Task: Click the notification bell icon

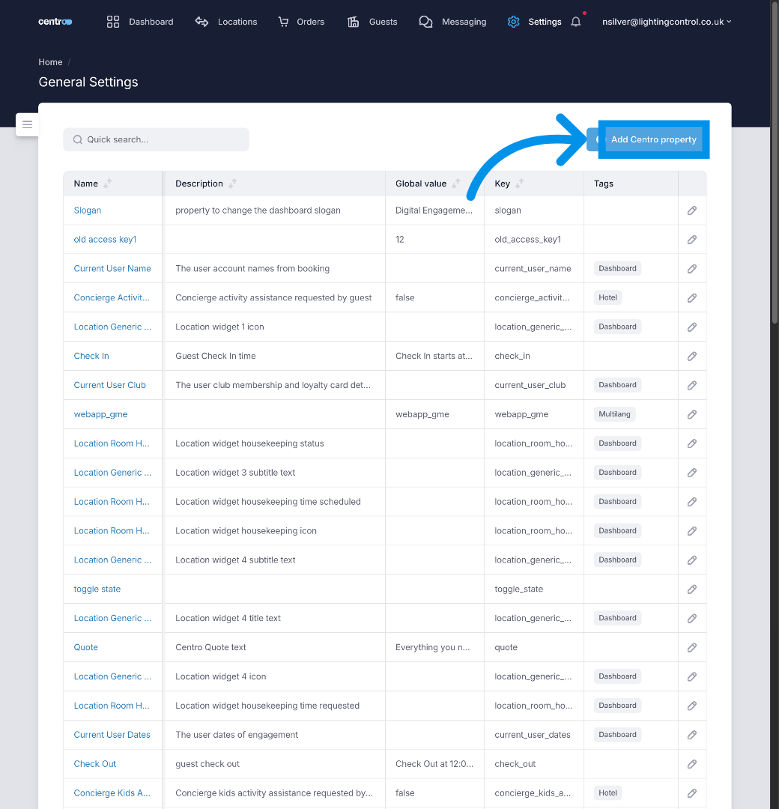Action: click(575, 22)
